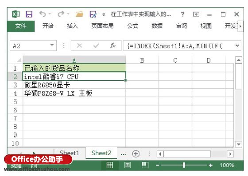This screenshot has width=248, height=176.
Task: Click the Excel application icon
Action: pyautogui.click(x=16, y=14)
